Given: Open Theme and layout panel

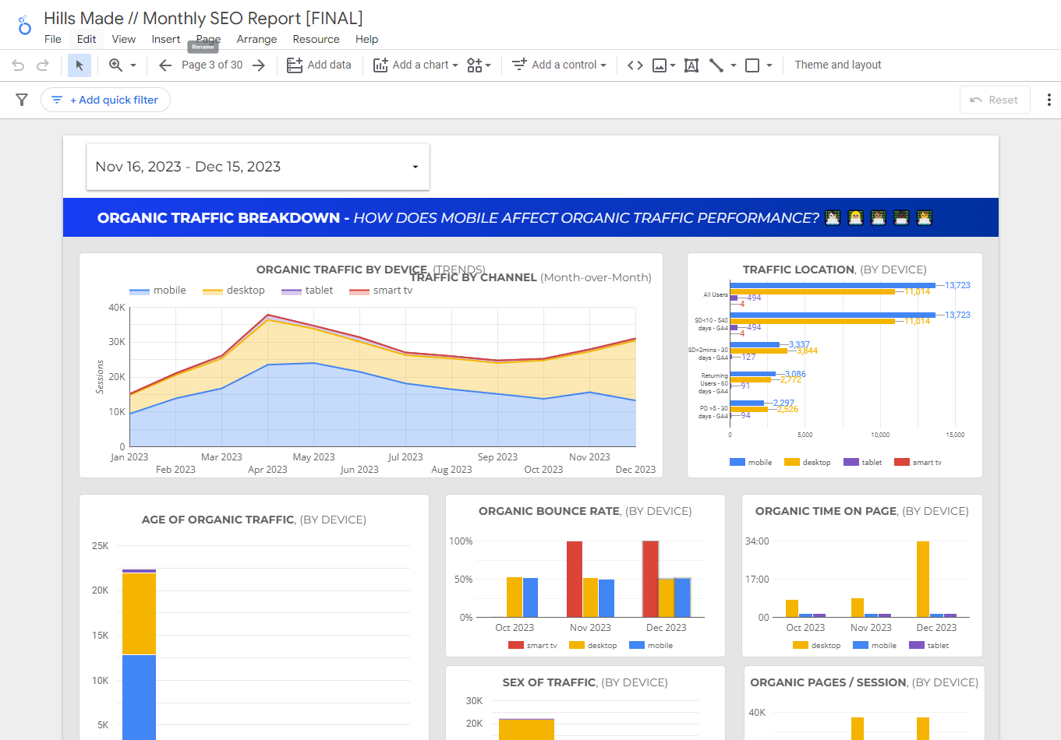Looking at the screenshot, I should [837, 65].
